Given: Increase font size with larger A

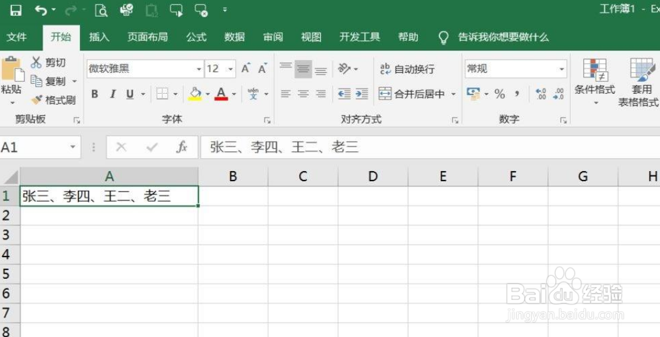Looking at the screenshot, I should (246, 68).
